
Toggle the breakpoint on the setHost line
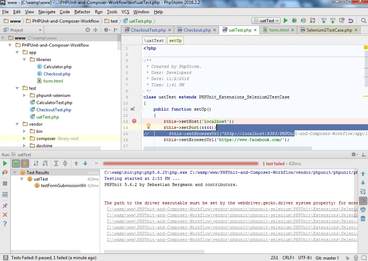[x=135, y=121]
